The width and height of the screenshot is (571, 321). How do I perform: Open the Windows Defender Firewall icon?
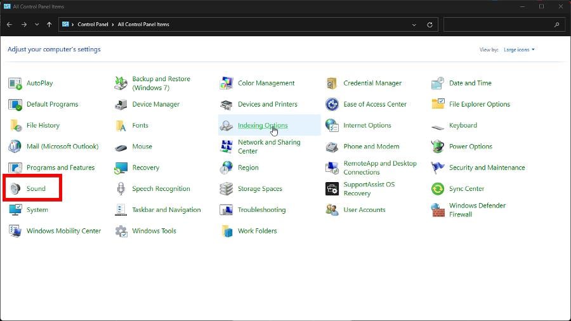coord(438,210)
